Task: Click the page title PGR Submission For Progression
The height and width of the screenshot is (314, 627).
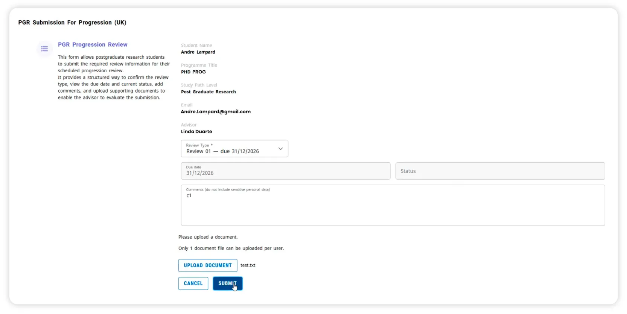Action: click(72, 23)
